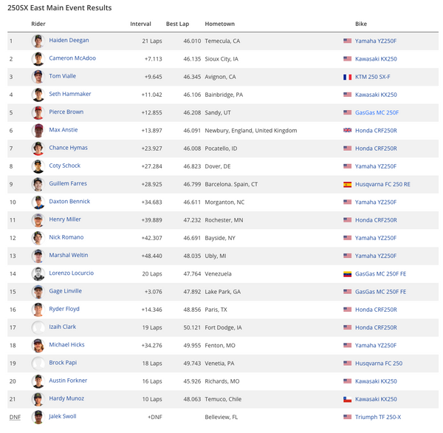Click Haiden Deegan's rider photo
The height and width of the screenshot is (433, 443).
[38, 41]
